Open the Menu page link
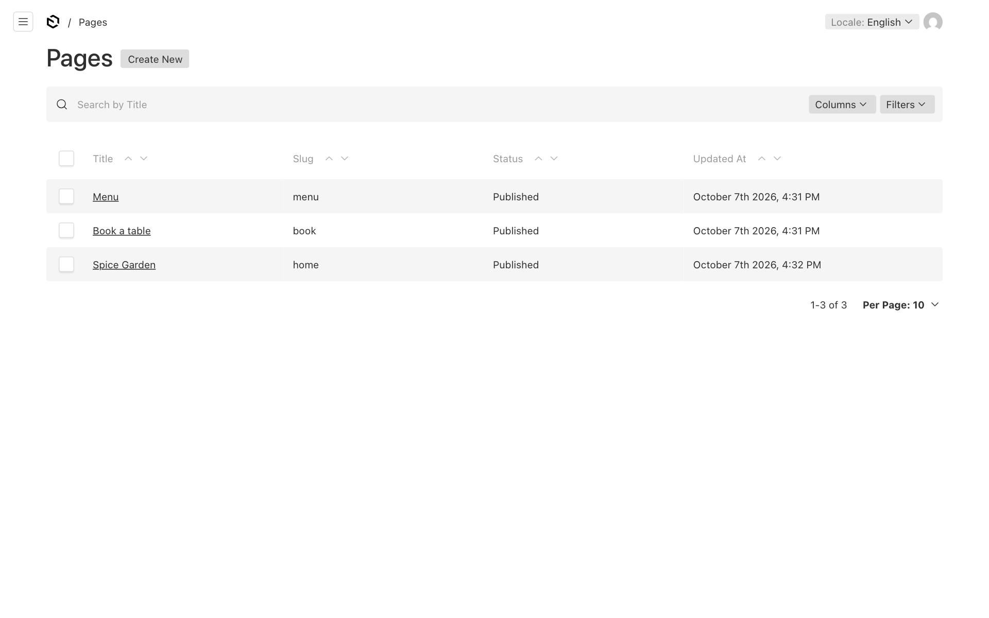The width and height of the screenshot is (989, 618). pyautogui.click(x=106, y=197)
